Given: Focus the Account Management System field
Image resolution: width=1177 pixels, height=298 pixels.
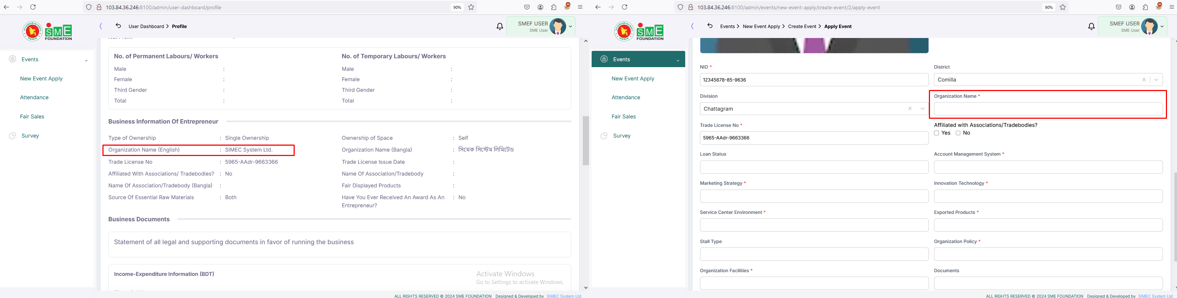Looking at the screenshot, I should pos(1048,167).
